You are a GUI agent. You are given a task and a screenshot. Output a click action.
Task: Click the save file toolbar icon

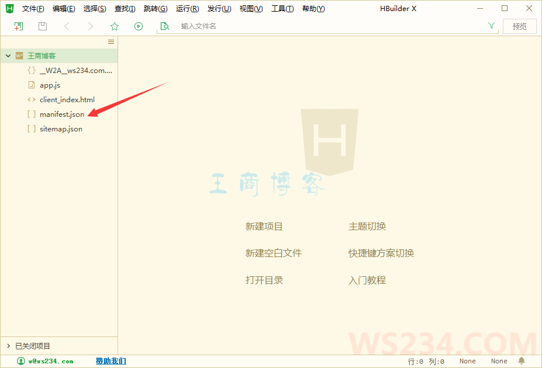click(x=43, y=26)
